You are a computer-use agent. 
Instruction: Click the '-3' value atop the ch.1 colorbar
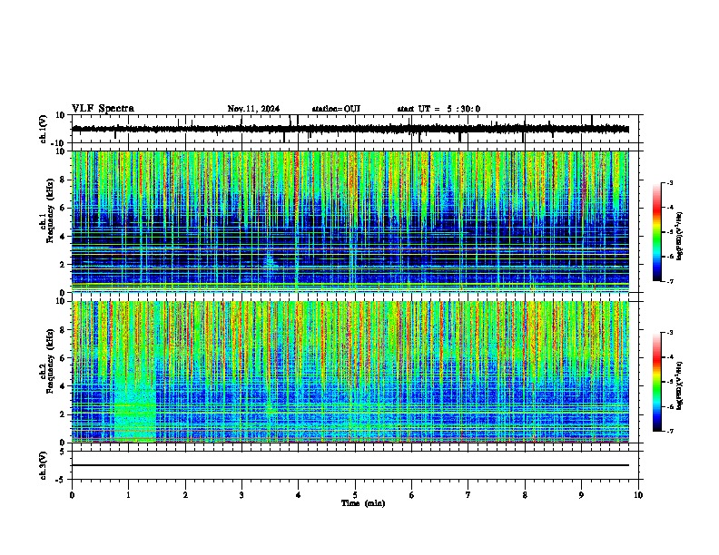[x=670, y=182]
